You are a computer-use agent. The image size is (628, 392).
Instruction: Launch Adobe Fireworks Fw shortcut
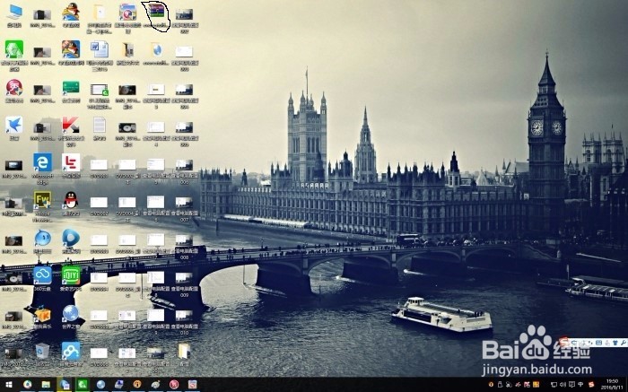[42, 200]
